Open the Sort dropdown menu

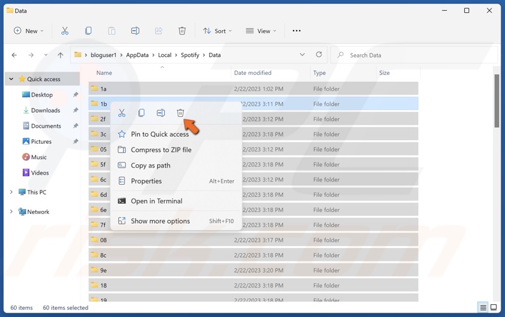tap(217, 31)
